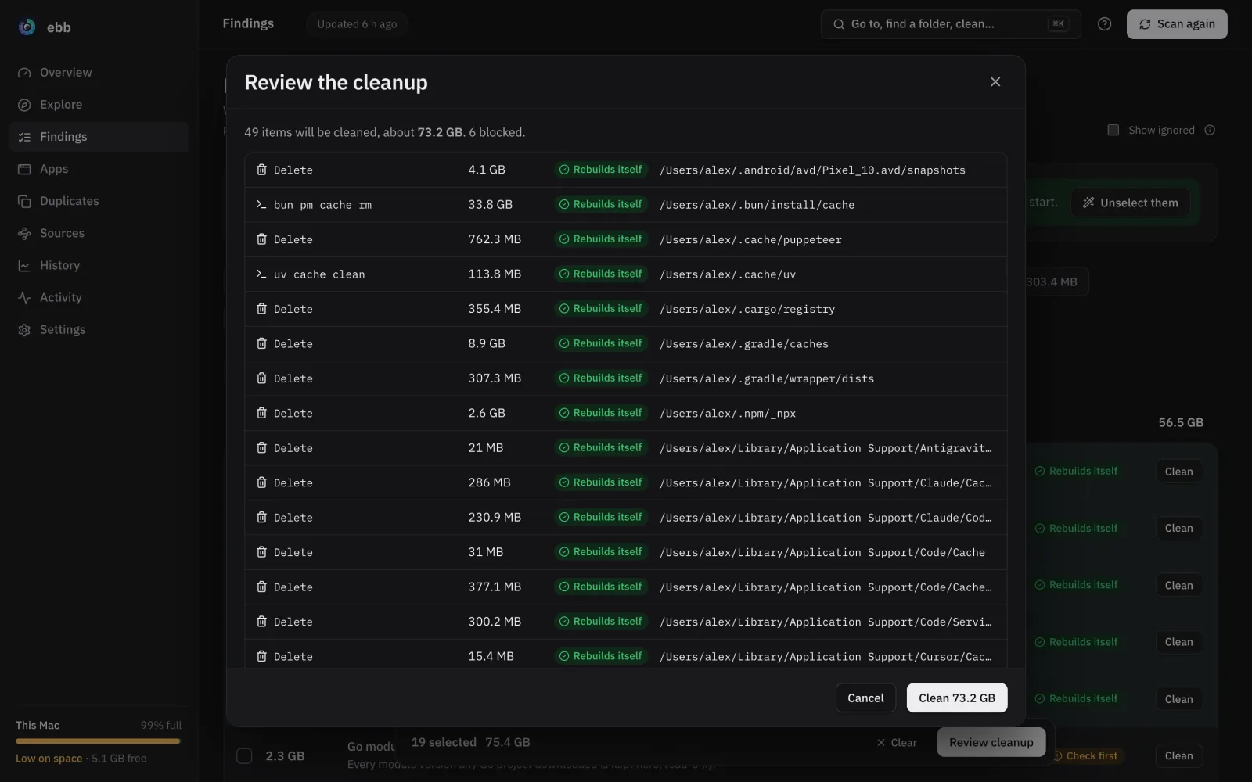Click the search magnifier icon
1252x782 pixels.
tap(839, 24)
